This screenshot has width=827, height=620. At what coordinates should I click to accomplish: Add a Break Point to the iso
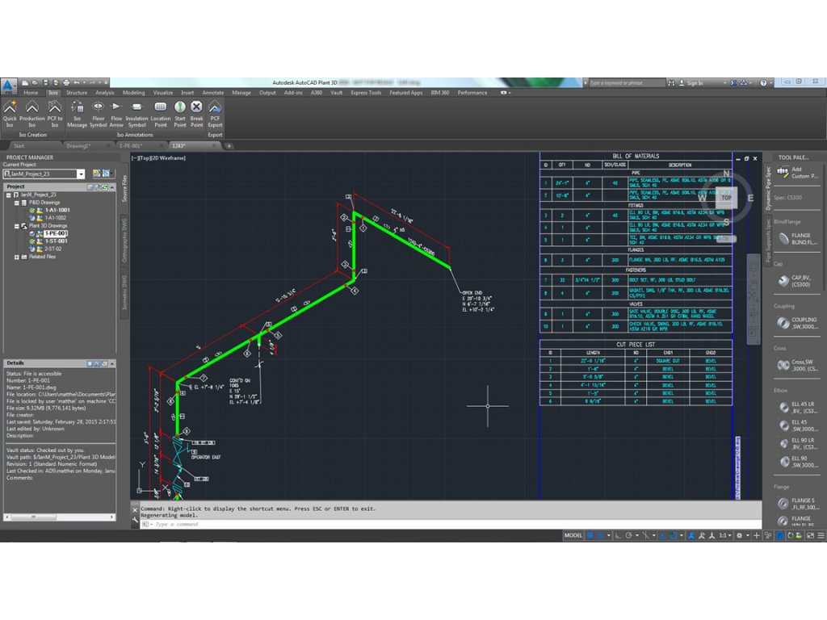point(197,114)
